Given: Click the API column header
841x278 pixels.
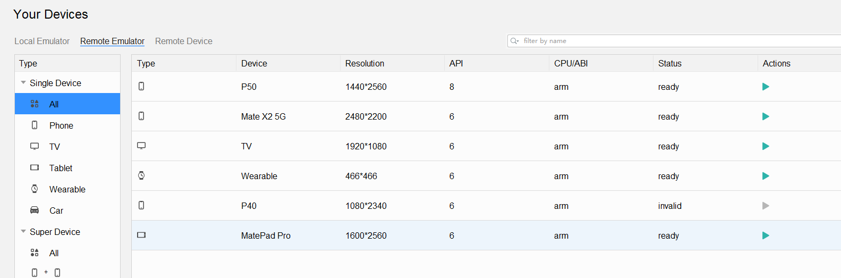Looking at the screenshot, I should pos(456,63).
